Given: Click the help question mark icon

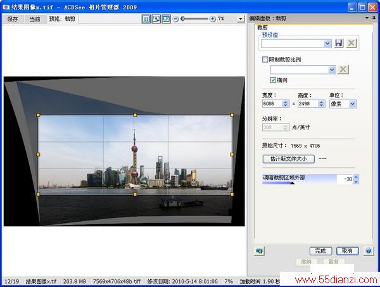Looking at the screenshot, I should pos(369,251).
